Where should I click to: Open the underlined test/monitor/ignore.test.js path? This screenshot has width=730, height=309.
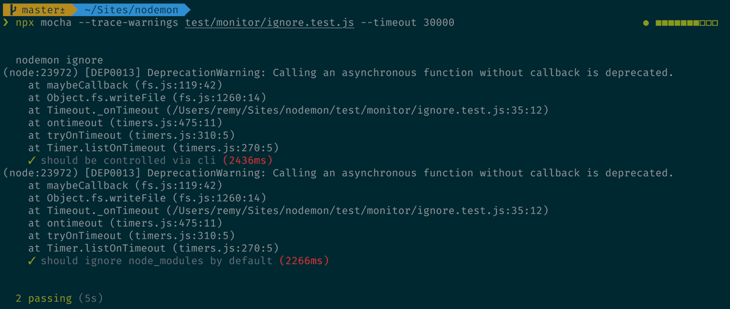[269, 23]
